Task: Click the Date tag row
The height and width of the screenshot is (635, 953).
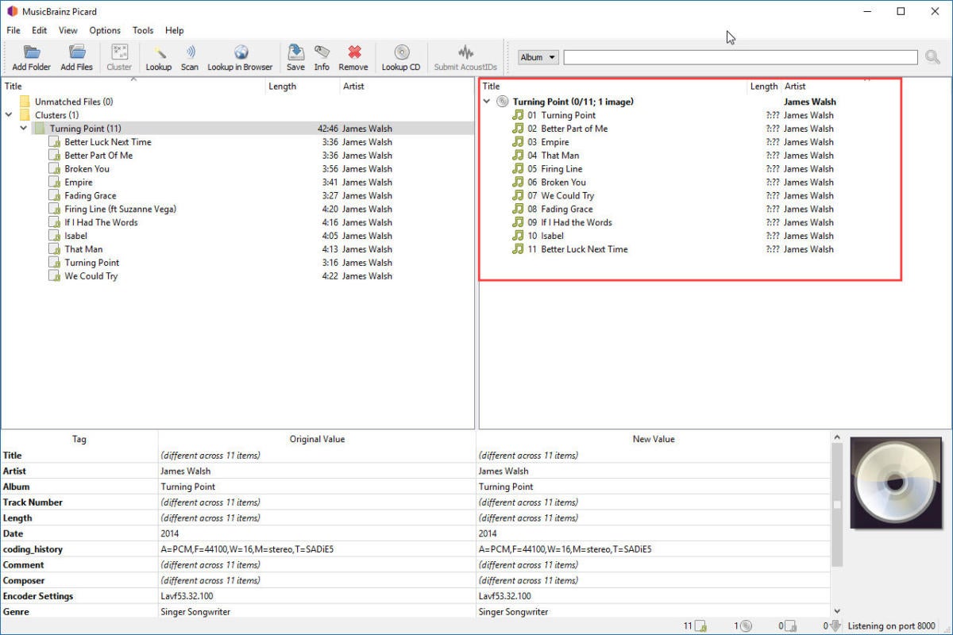Action: coord(415,533)
